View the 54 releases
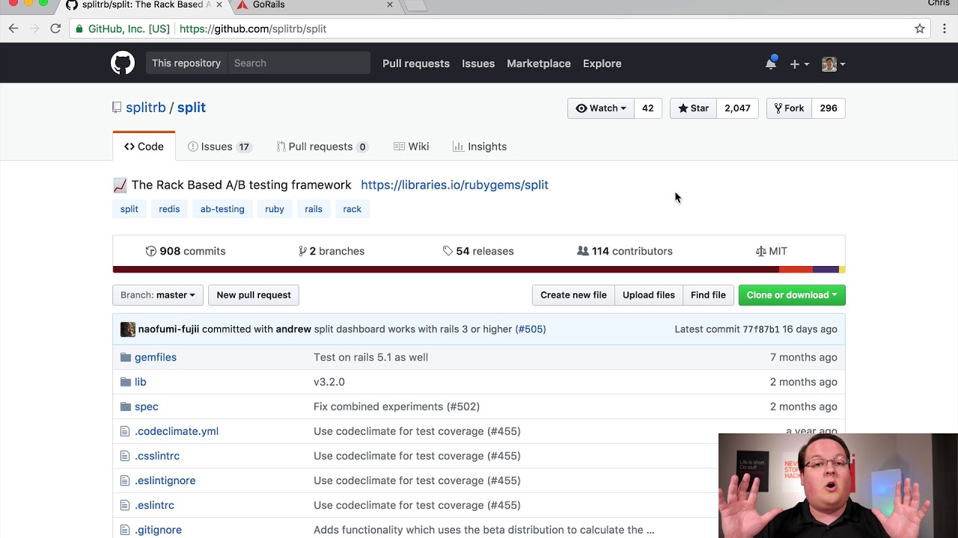The width and height of the screenshot is (958, 538). (478, 251)
